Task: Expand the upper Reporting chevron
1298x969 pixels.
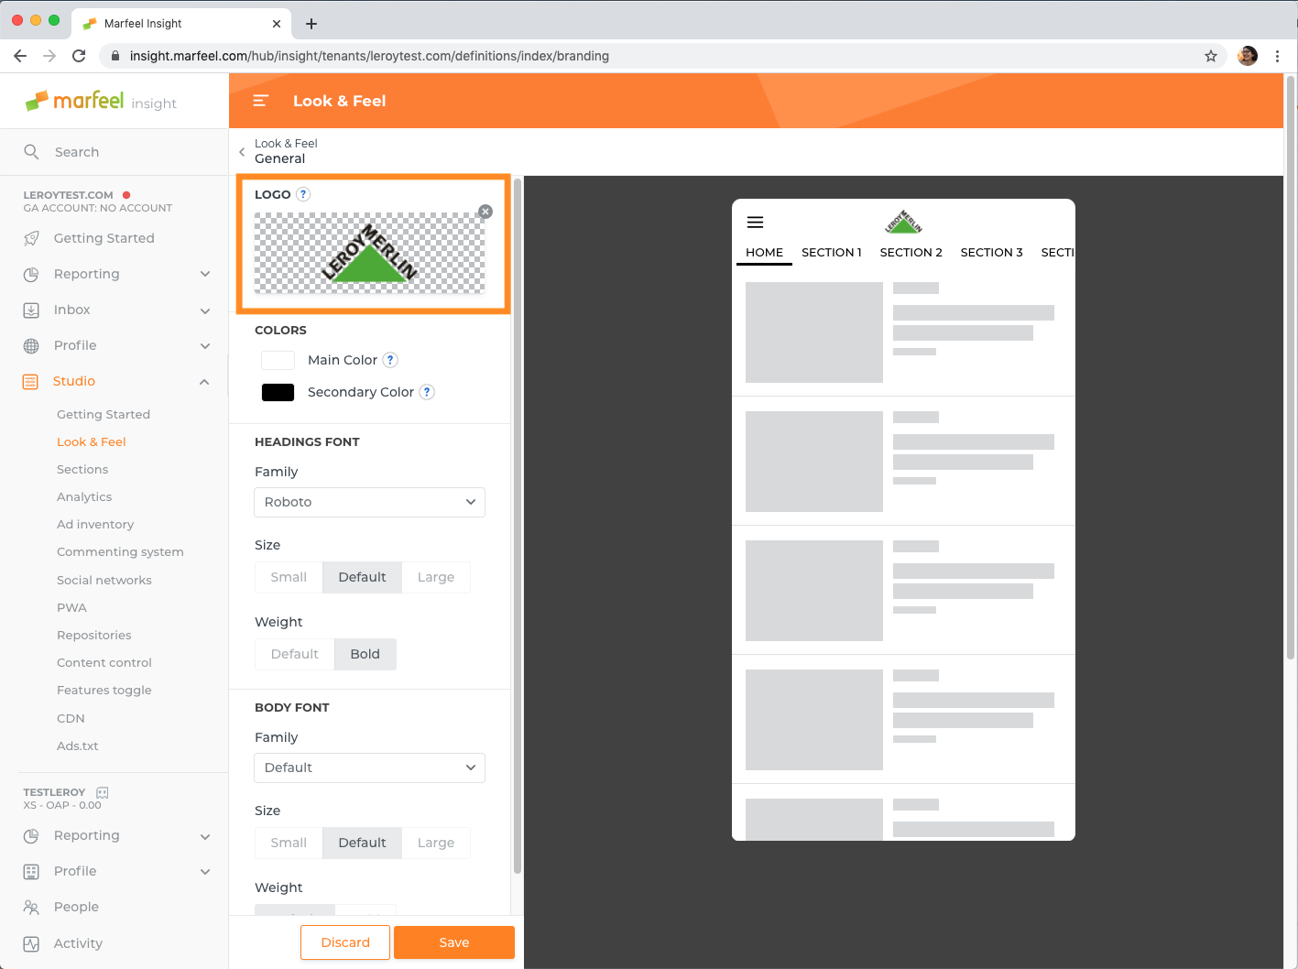Action: click(x=205, y=274)
